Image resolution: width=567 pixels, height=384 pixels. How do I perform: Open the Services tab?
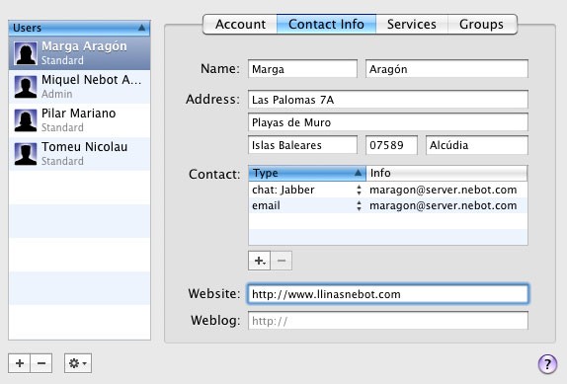click(x=412, y=25)
